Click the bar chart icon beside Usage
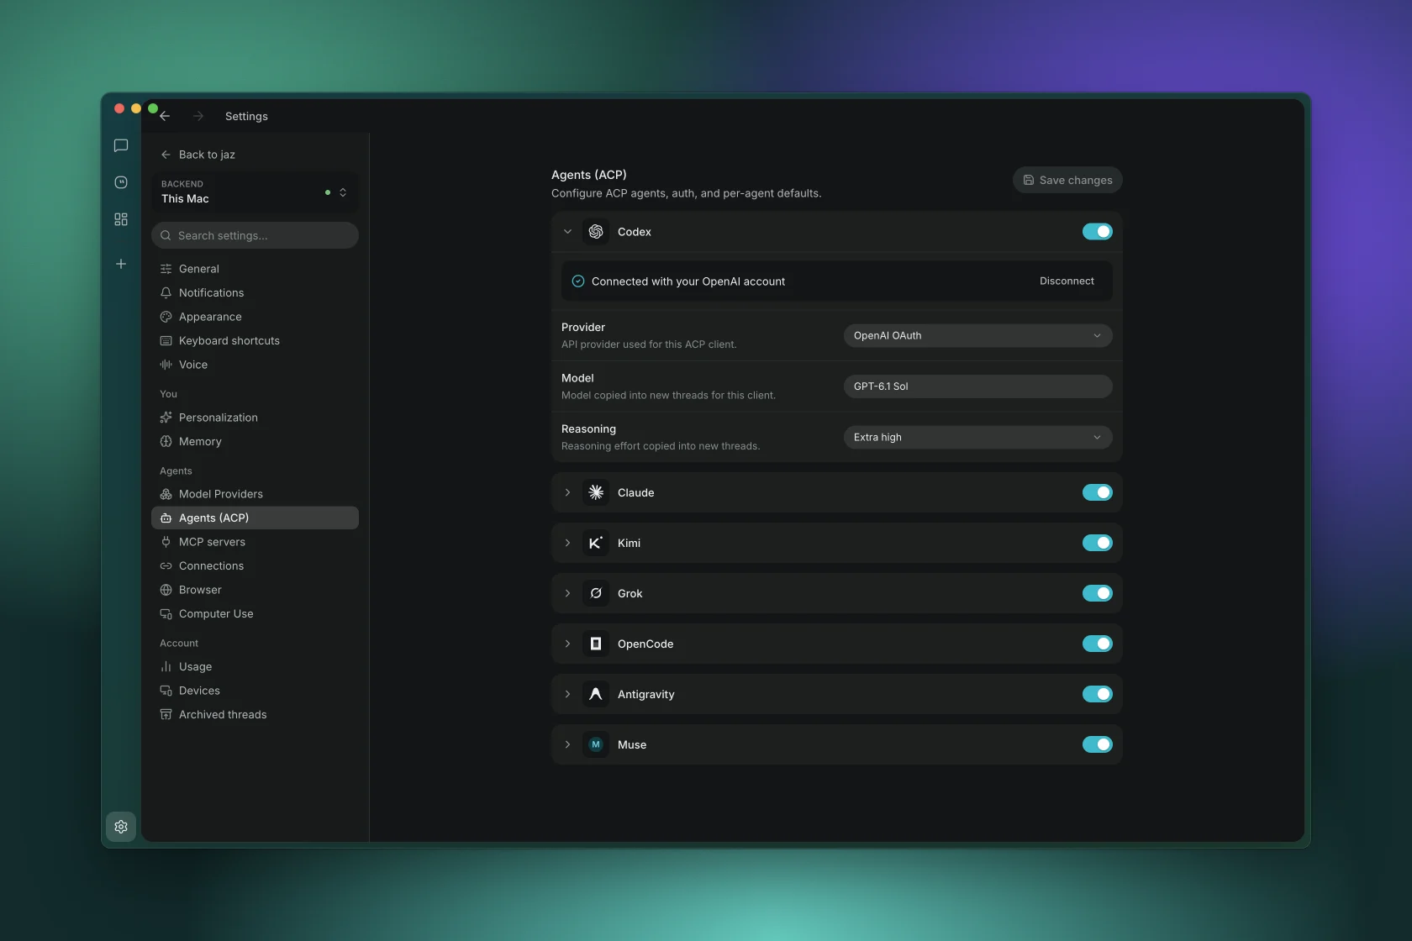 tap(166, 666)
